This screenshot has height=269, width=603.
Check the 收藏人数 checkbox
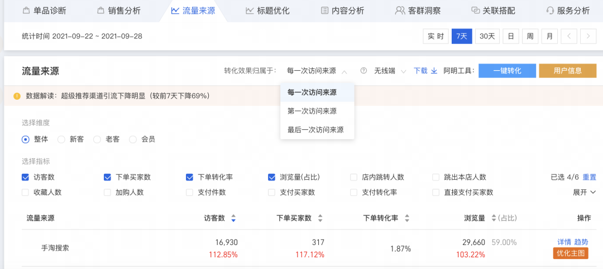[25, 193]
